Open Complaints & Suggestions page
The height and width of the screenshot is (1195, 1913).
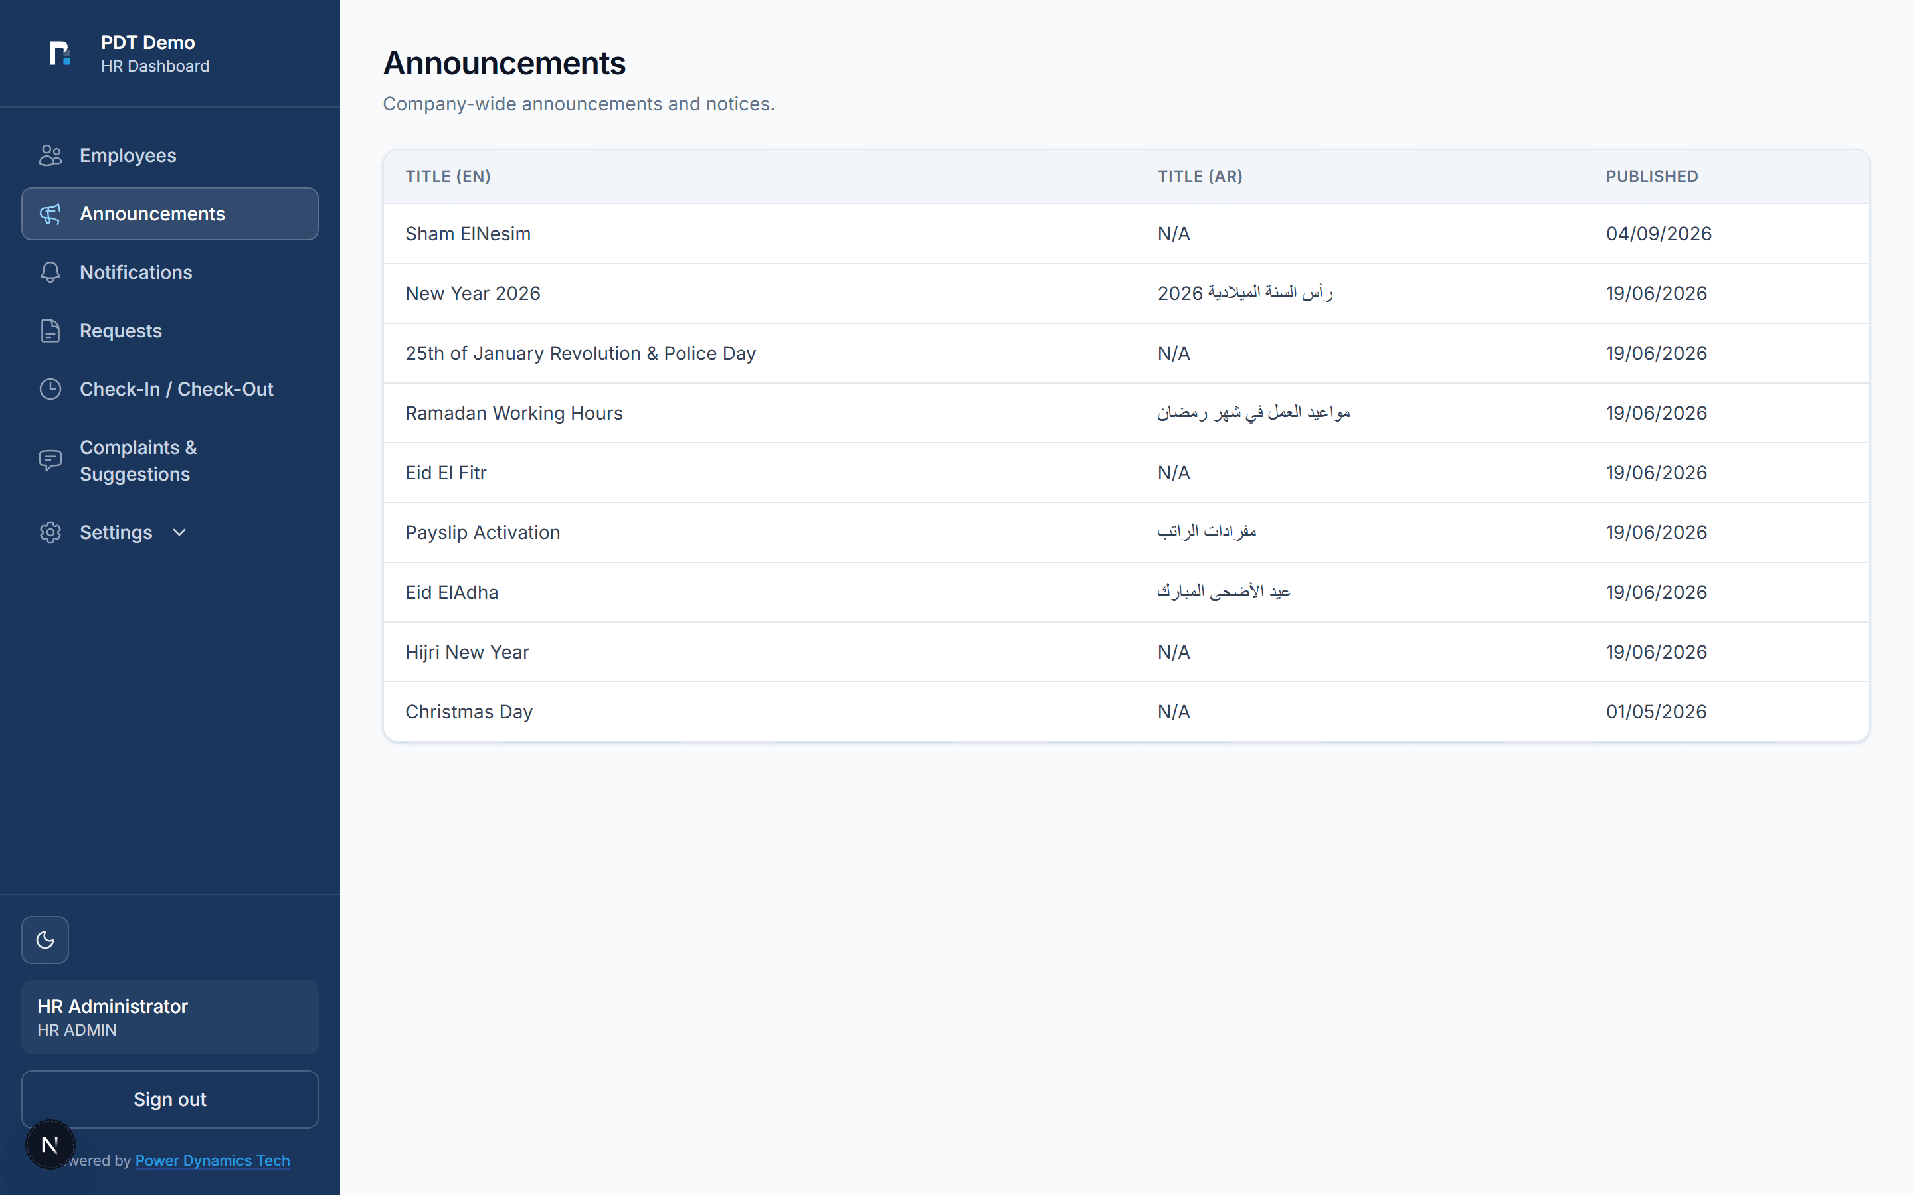(x=170, y=461)
